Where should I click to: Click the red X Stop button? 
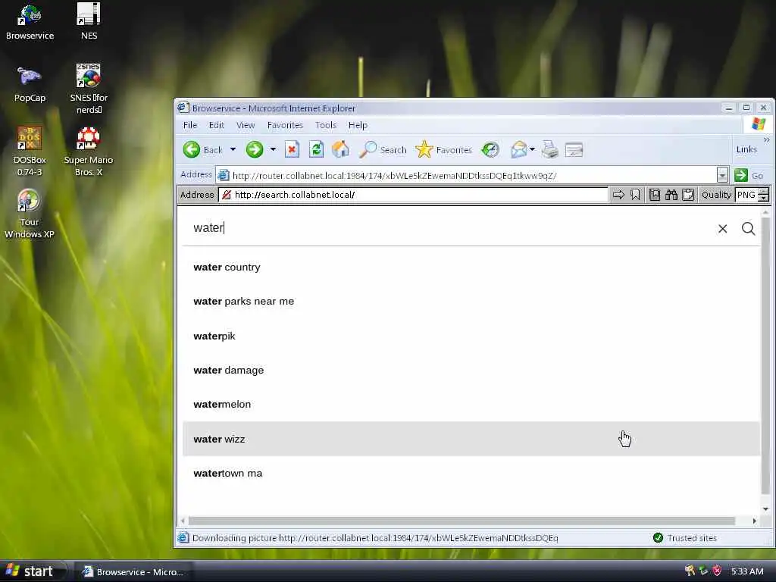292,149
